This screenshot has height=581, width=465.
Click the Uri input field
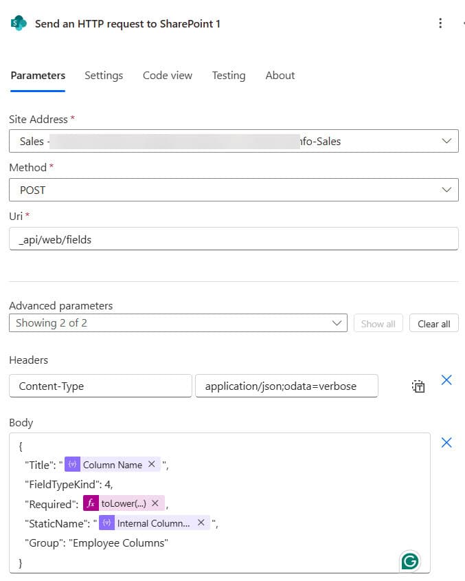[234, 239]
